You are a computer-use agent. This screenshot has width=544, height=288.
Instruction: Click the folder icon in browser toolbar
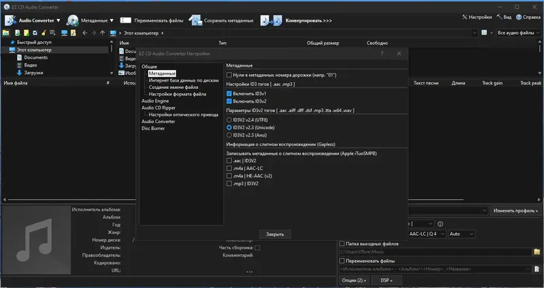pos(5,33)
